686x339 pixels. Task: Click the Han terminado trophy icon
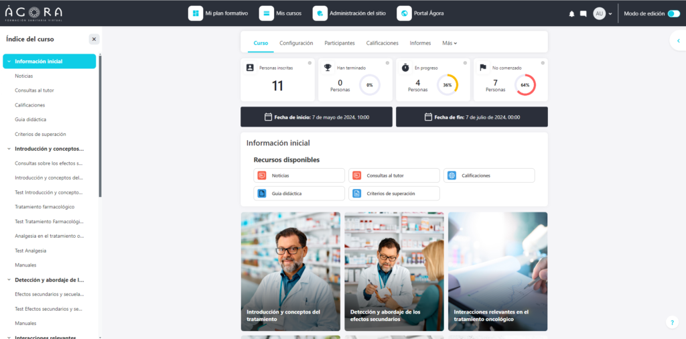click(x=327, y=68)
